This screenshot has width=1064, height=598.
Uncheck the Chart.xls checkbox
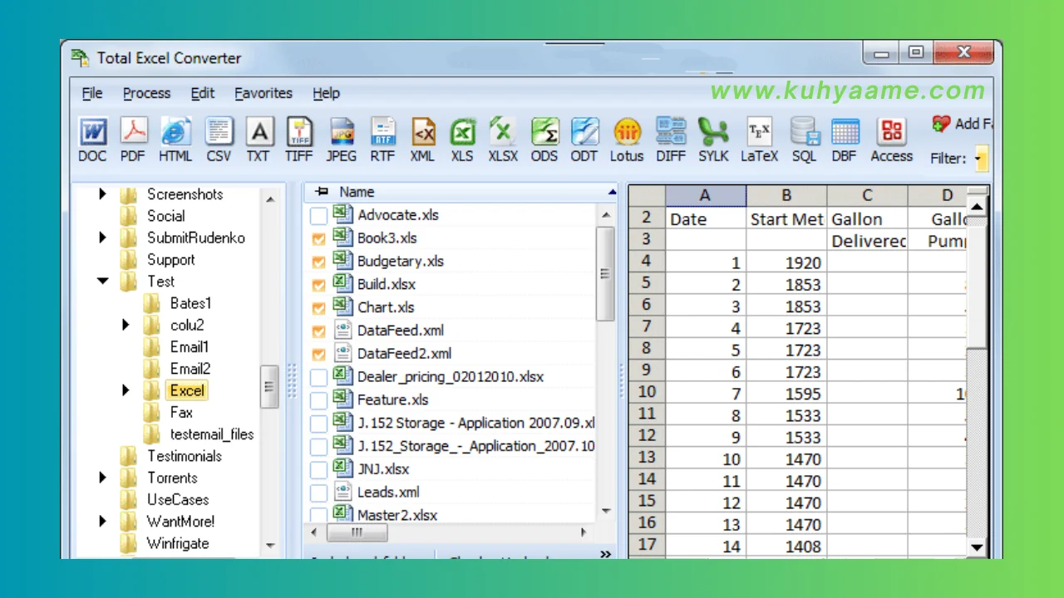(318, 308)
